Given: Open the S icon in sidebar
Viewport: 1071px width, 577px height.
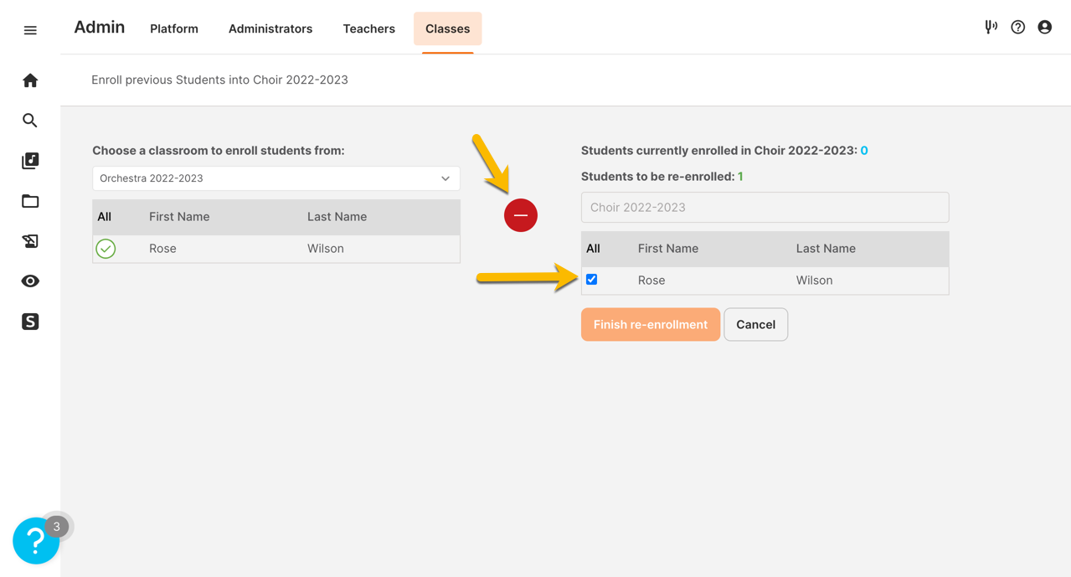Looking at the screenshot, I should tap(30, 322).
